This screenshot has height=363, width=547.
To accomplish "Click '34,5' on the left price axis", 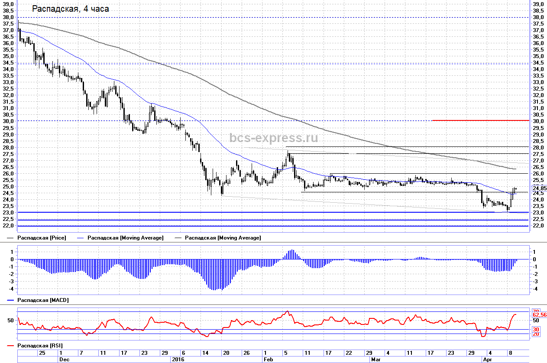I will pos(8,63).
